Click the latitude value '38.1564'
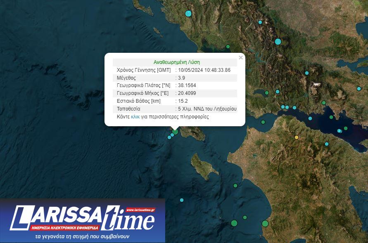Screen dimensions: 368x243 coord(187,85)
